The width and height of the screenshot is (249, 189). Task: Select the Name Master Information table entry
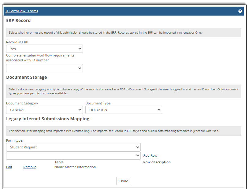coord(75,167)
